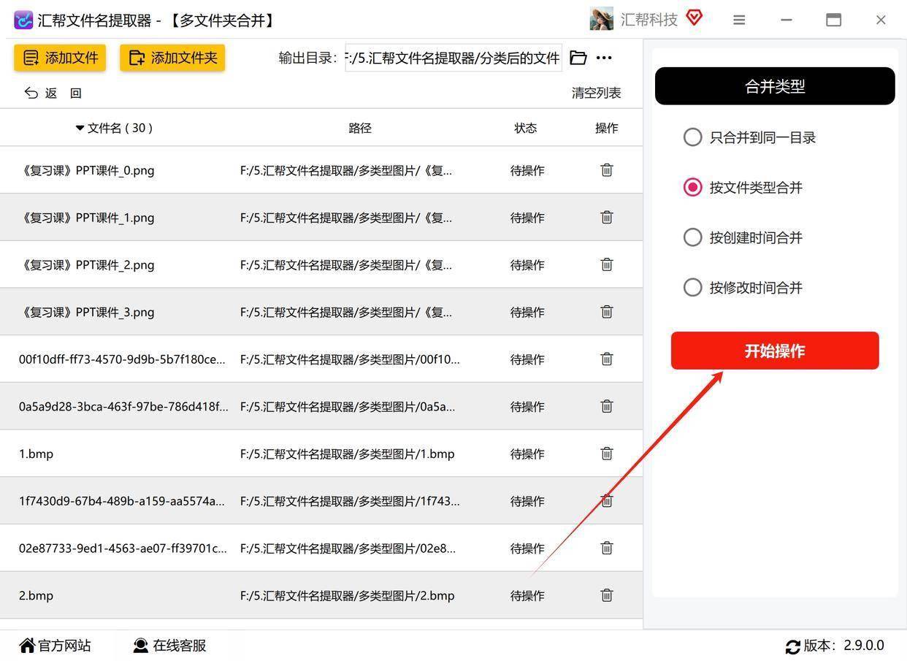
Task: Click 清空列表 to clear list
Action: pos(596,93)
